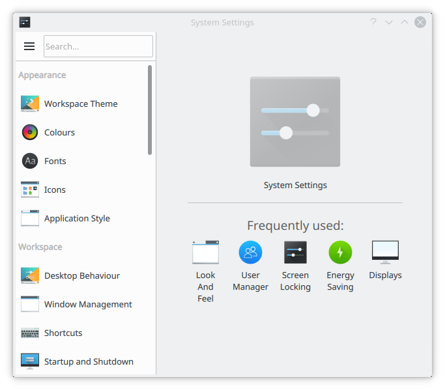445x390 pixels.
Task: Click the Search input field
Action: pos(98,46)
